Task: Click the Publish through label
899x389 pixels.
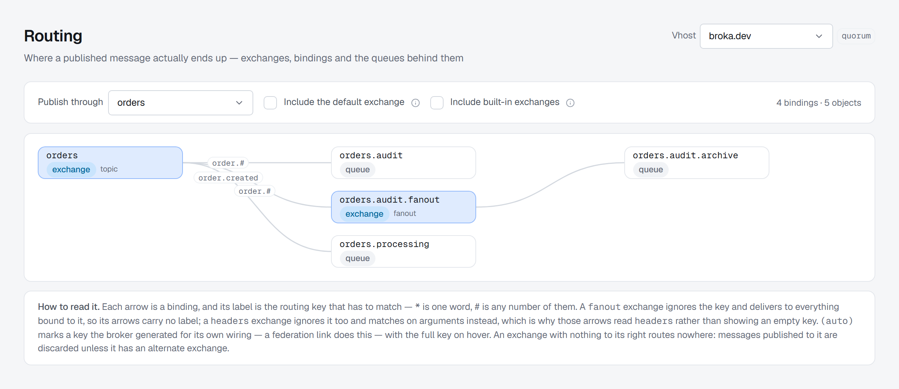Action: pos(70,102)
